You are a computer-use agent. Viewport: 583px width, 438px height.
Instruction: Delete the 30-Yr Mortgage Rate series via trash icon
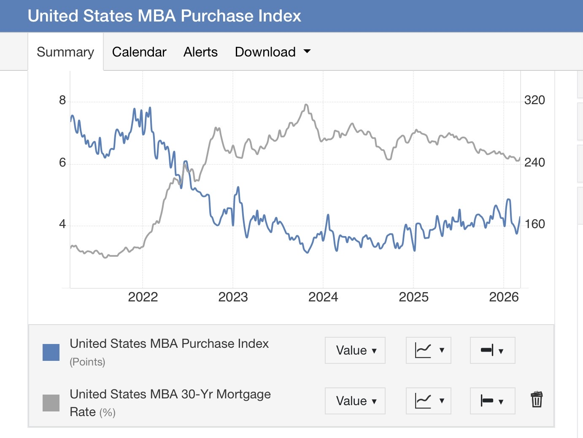click(537, 400)
